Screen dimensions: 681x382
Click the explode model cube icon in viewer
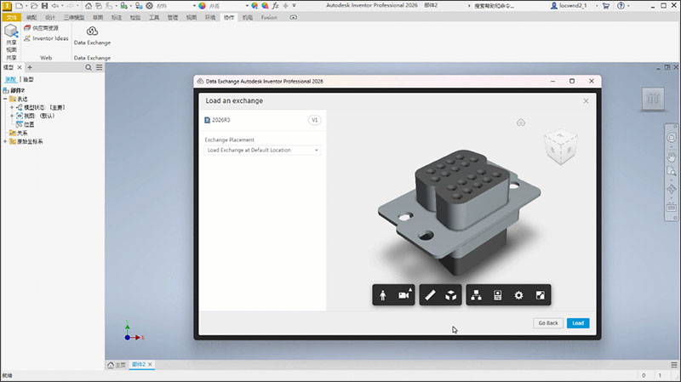click(451, 295)
